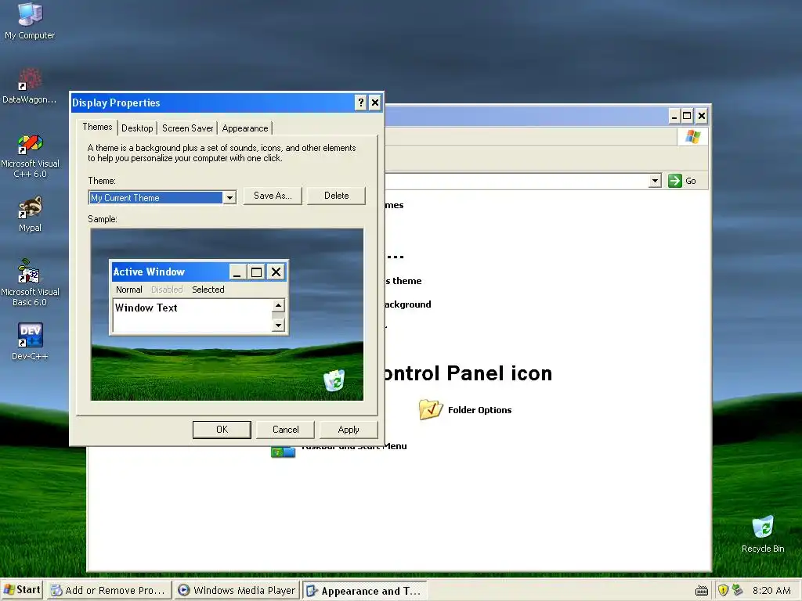Maximize the Appearance and Themes window
This screenshot has height=601, width=802.
(687, 116)
